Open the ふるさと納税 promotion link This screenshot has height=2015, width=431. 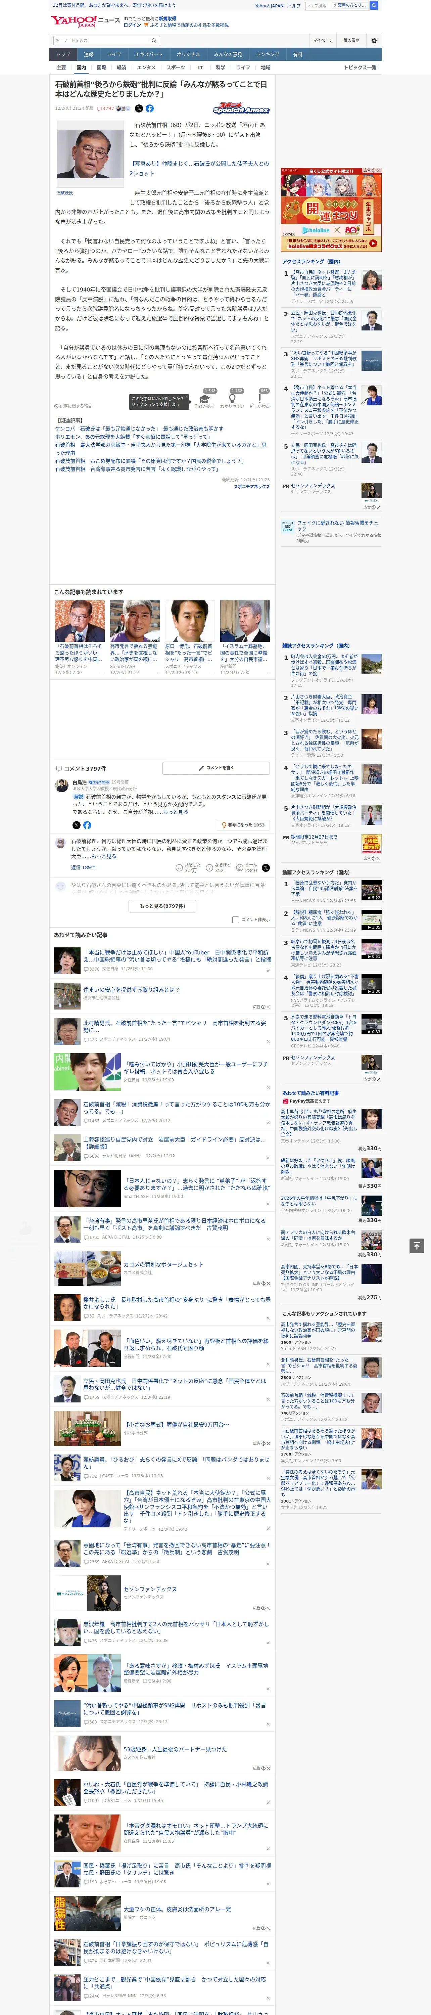point(189,25)
